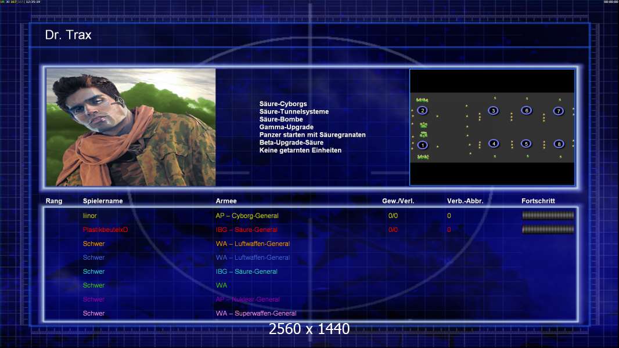
Task: Click Schwer in the Nuklear-General row
Action: click(93, 299)
